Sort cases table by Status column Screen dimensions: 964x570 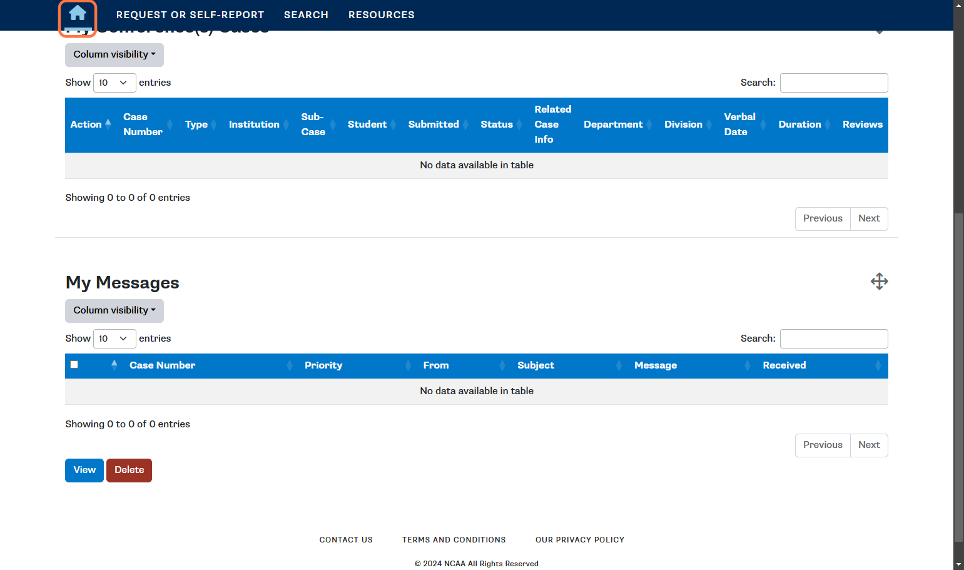(x=502, y=125)
